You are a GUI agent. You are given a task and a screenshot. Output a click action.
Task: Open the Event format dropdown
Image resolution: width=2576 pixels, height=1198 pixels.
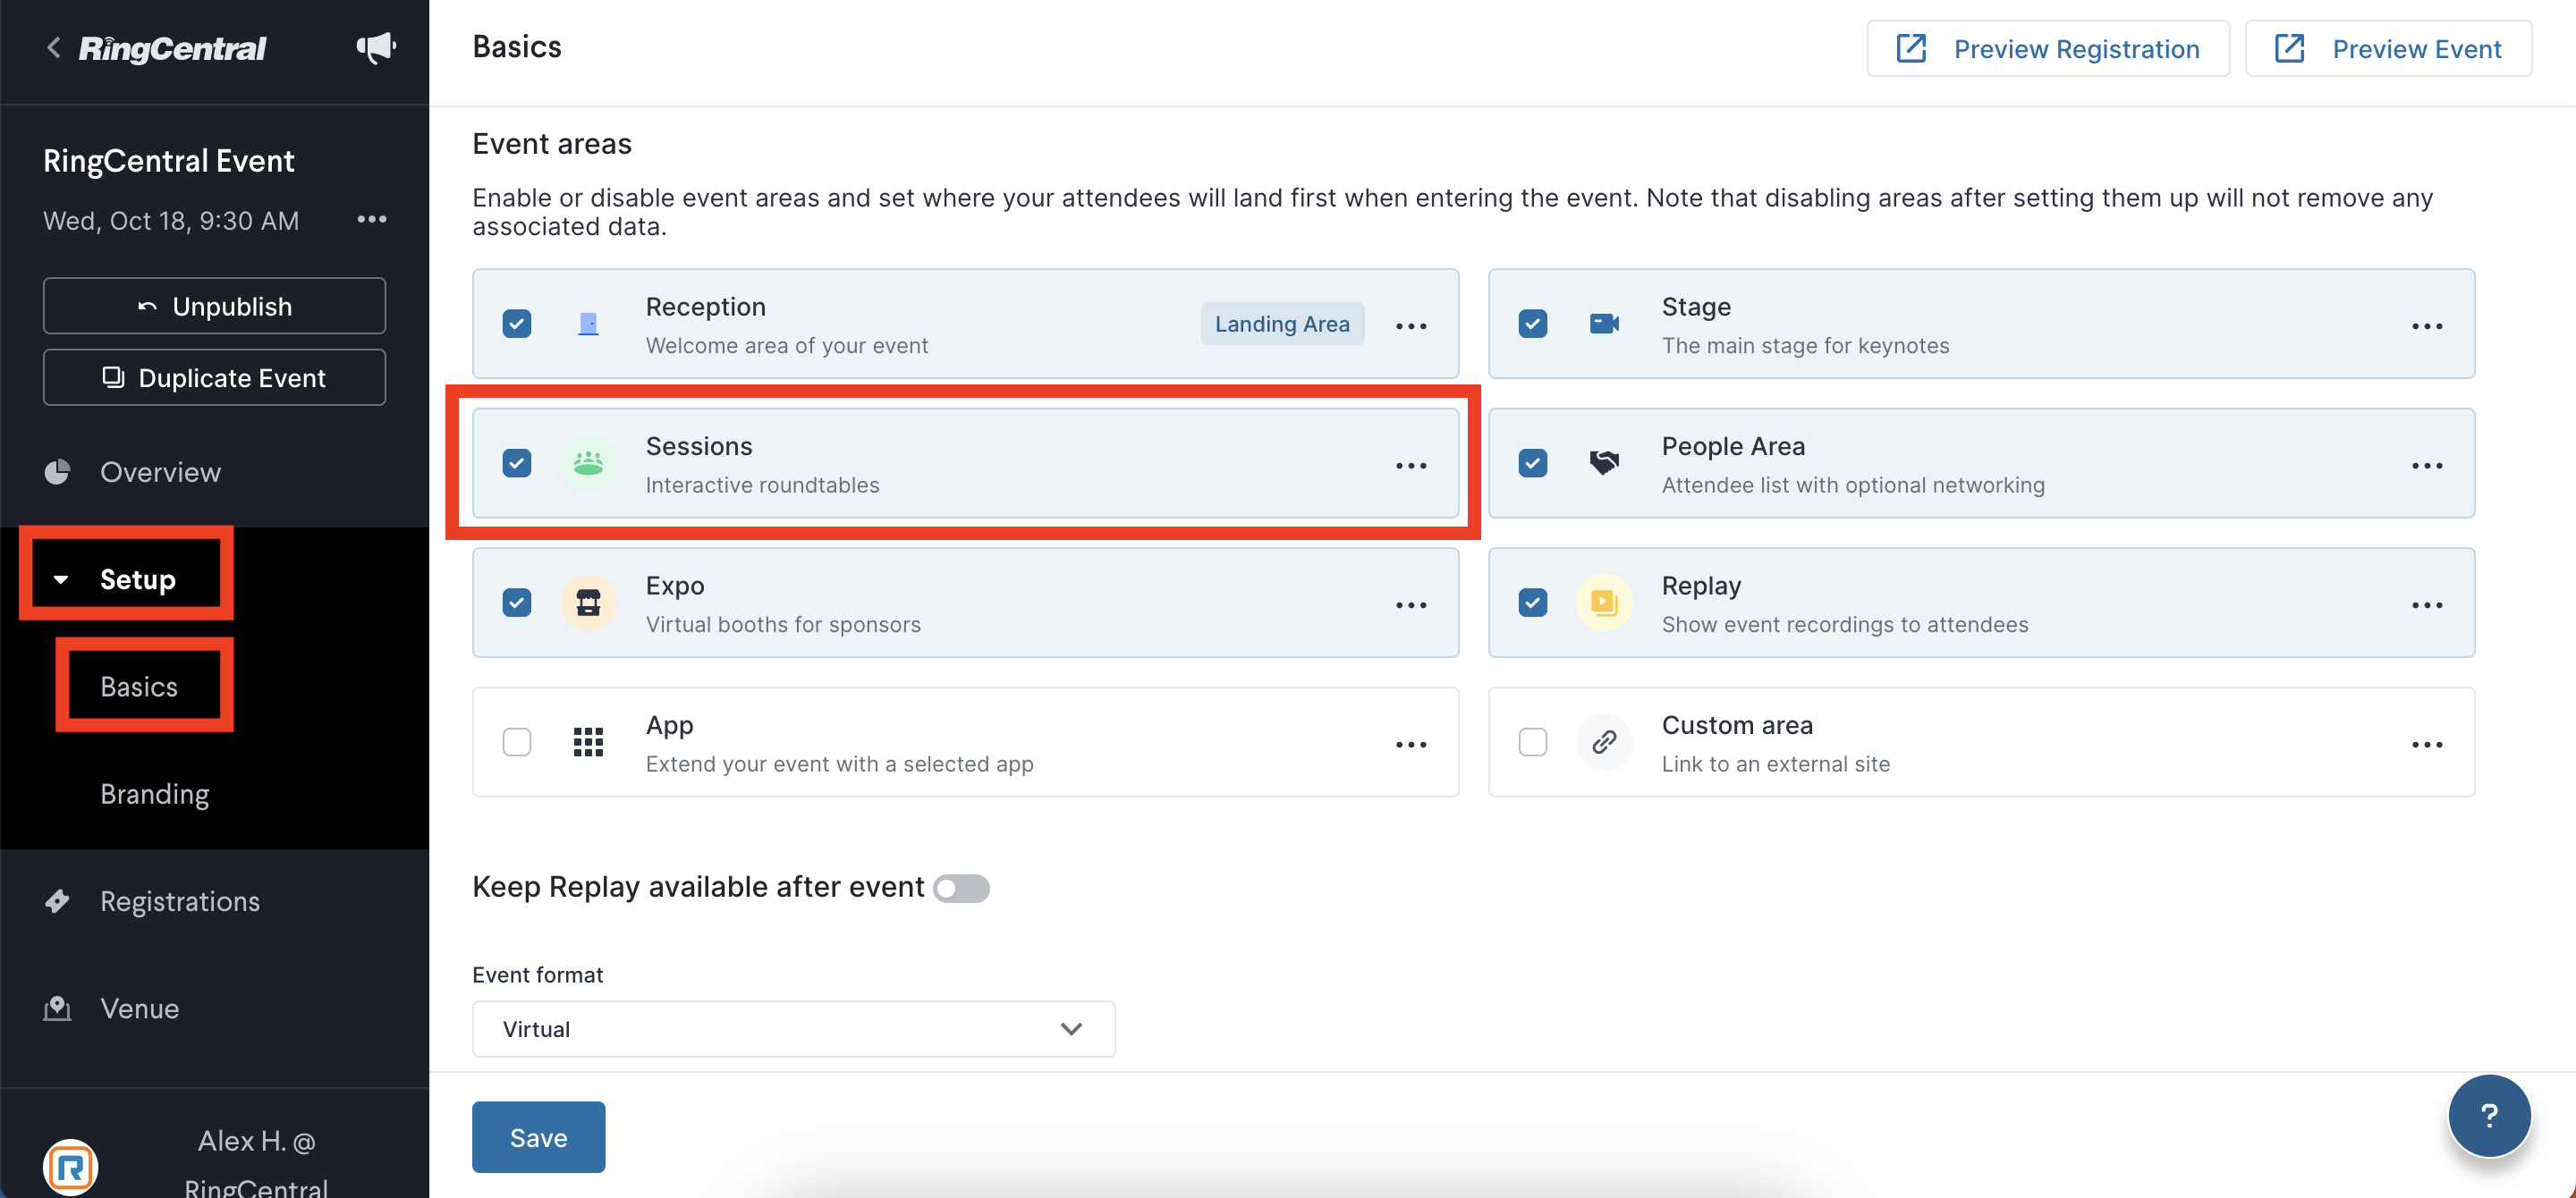(793, 1029)
